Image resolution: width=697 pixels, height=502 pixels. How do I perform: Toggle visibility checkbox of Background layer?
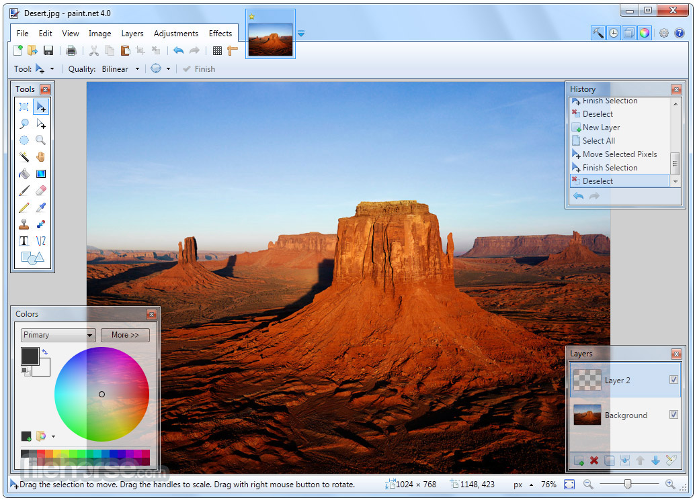(x=673, y=415)
